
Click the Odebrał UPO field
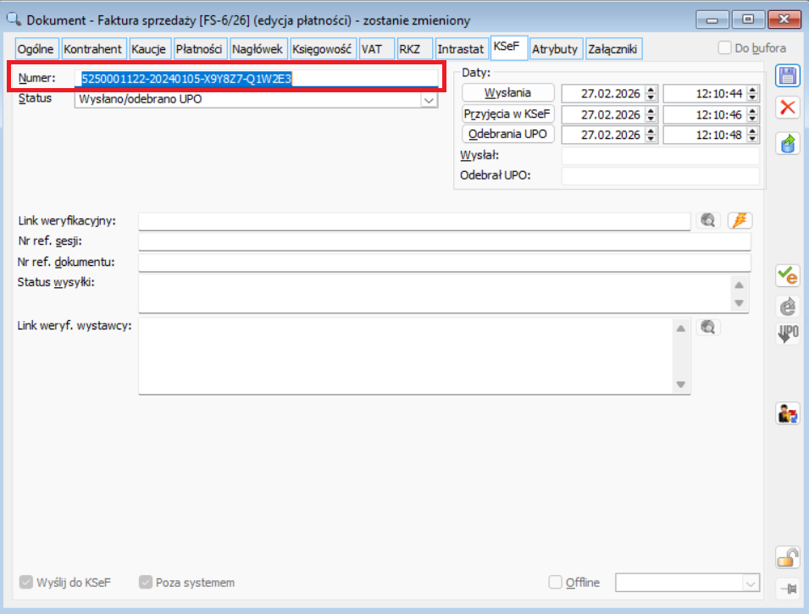[661, 175]
